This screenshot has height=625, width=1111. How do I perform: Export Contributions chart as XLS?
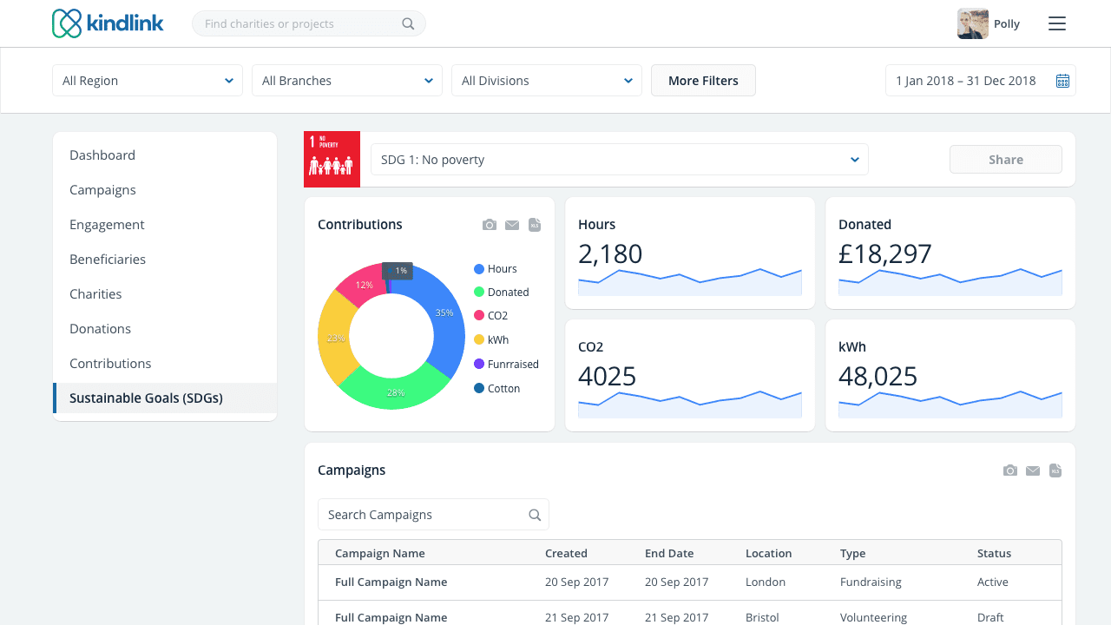pos(535,225)
